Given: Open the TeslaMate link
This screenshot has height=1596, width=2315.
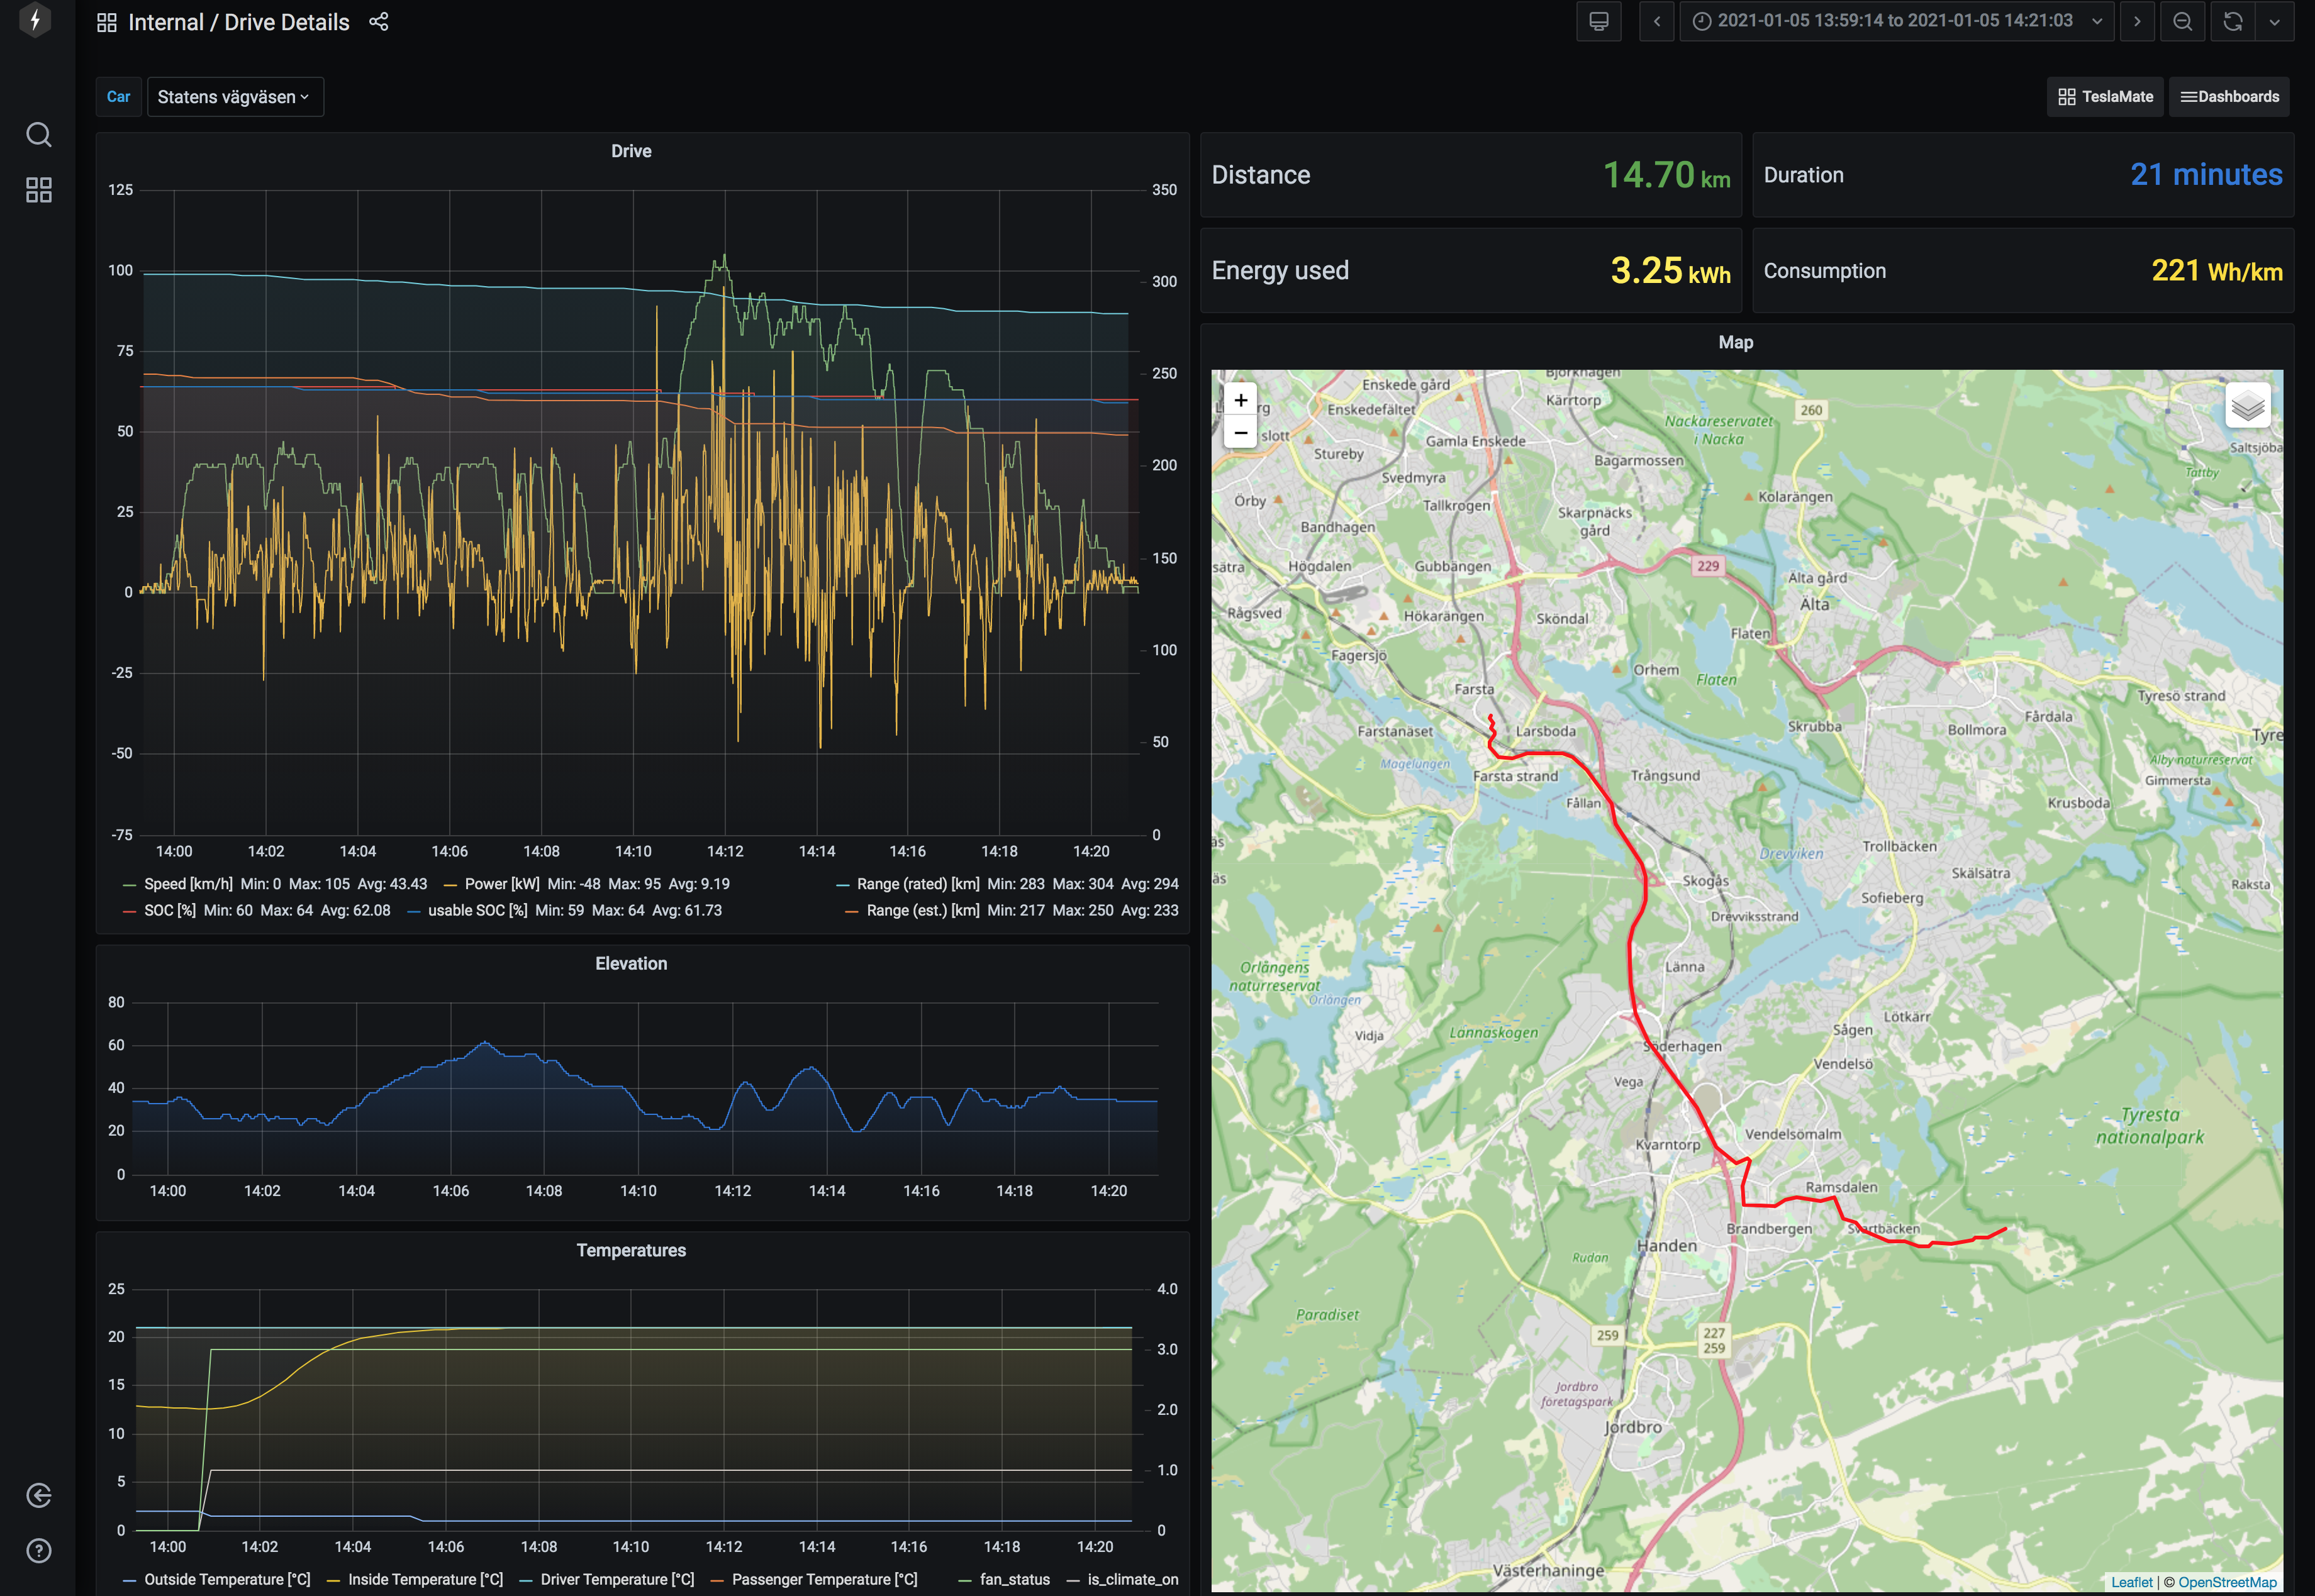Looking at the screenshot, I should pyautogui.click(x=2105, y=97).
